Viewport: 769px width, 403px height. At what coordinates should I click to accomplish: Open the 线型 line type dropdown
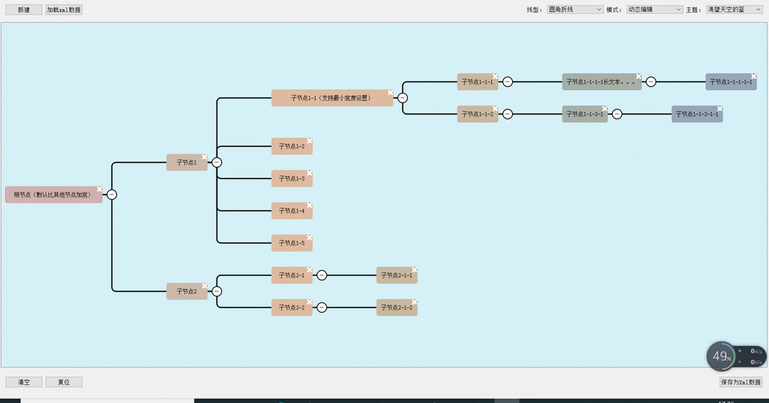point(575,10)
